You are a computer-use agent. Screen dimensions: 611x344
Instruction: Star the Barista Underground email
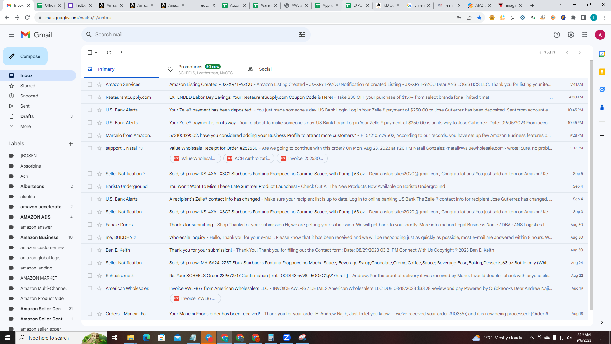pyautogui.click(x=99, y=186)
